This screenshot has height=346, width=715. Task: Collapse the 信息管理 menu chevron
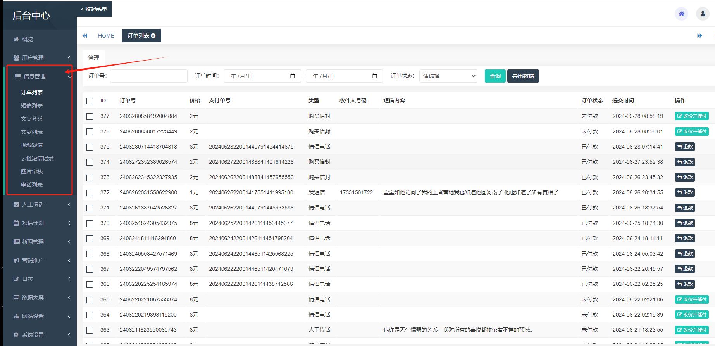pyautogui.click(x=69, y=77)
